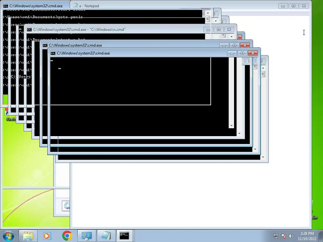Click the n.cmd window's title bar icon
This screenshot has width=323, height=242.
29,30
